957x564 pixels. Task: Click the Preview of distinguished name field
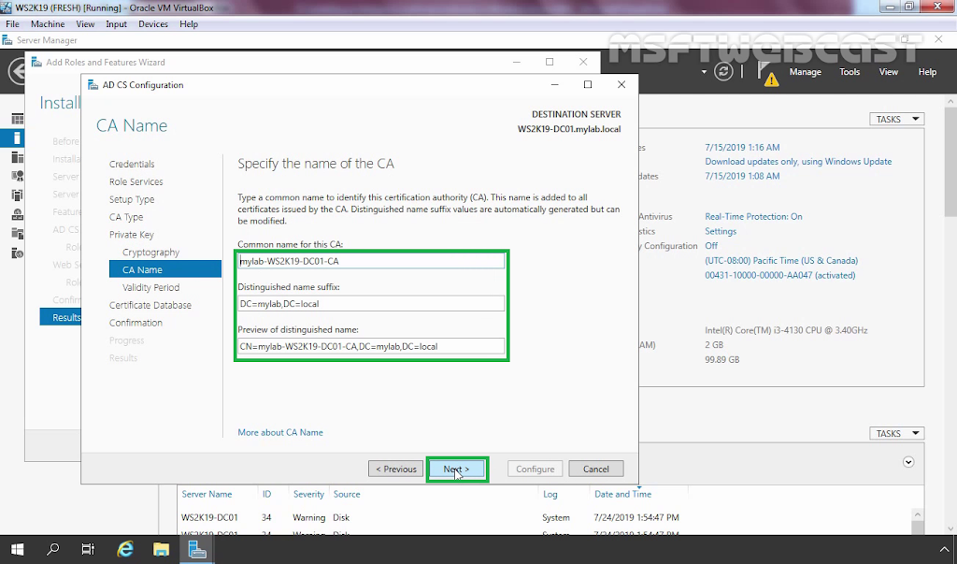coord(371,346)
